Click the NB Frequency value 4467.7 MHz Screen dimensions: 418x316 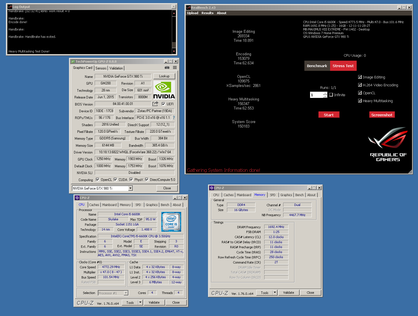coord(297,215)
